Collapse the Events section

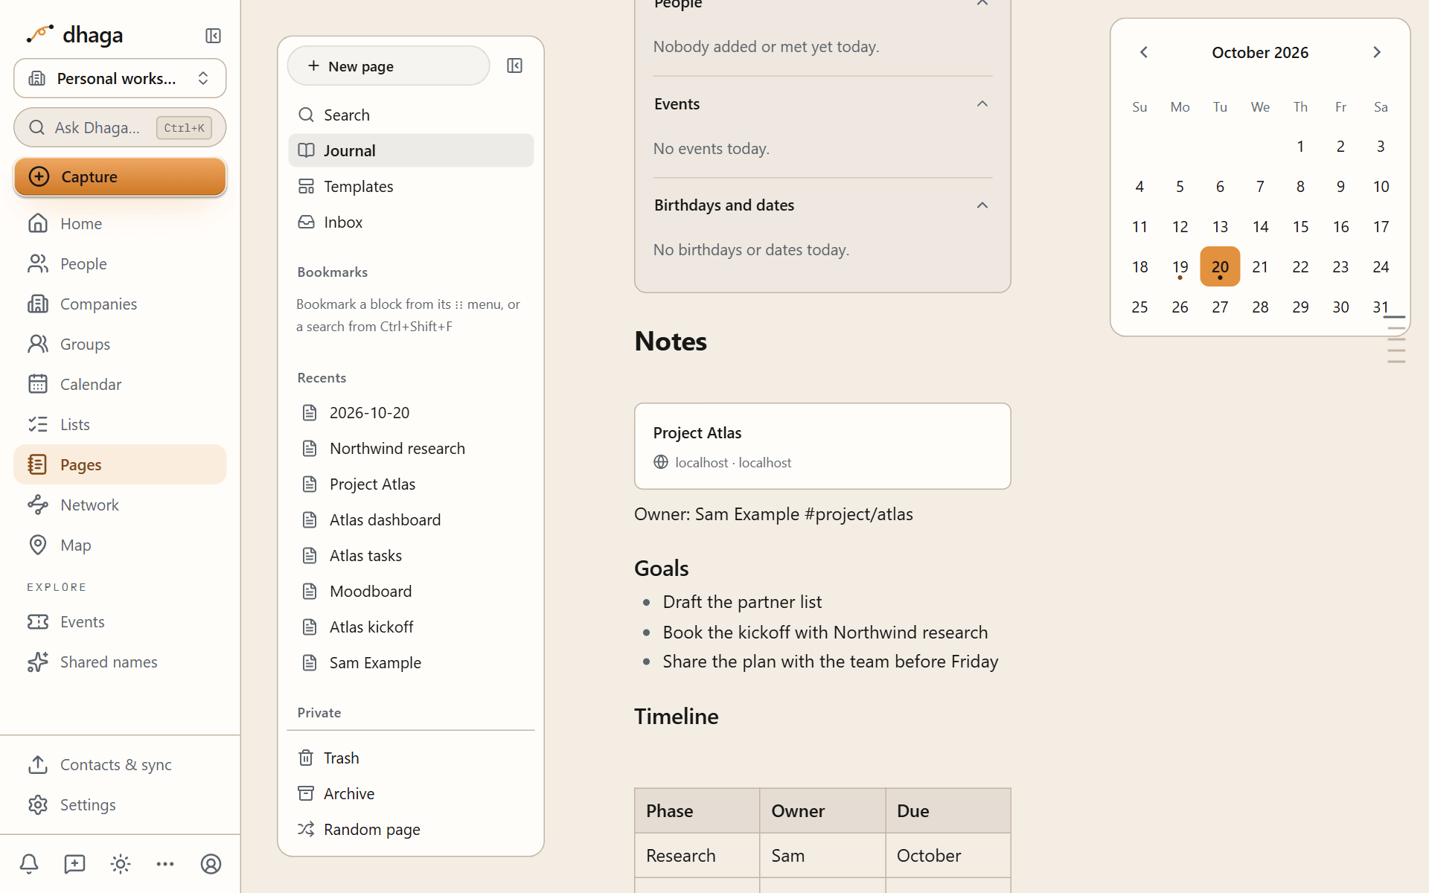[x=982, y=103]
